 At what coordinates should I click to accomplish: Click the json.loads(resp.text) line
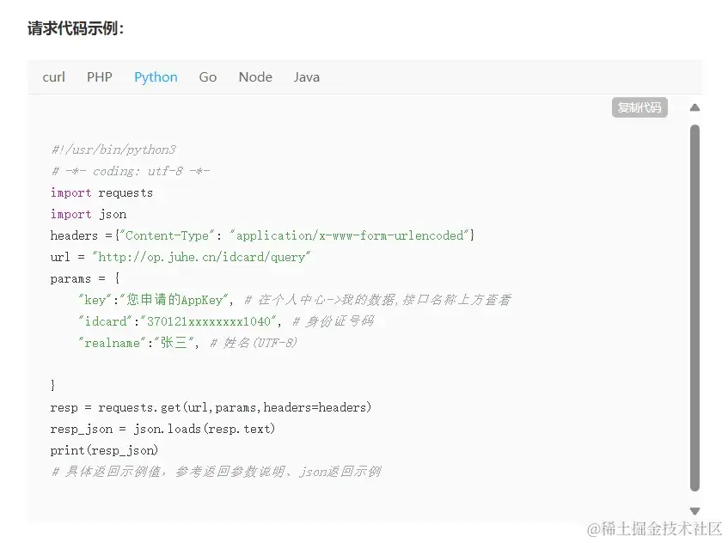pos(162,429)
